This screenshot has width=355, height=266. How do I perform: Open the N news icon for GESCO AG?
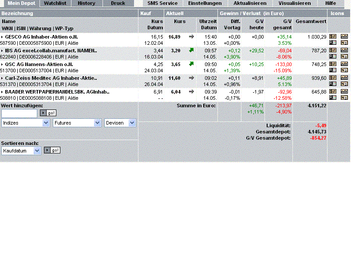[x=344, y=43]
